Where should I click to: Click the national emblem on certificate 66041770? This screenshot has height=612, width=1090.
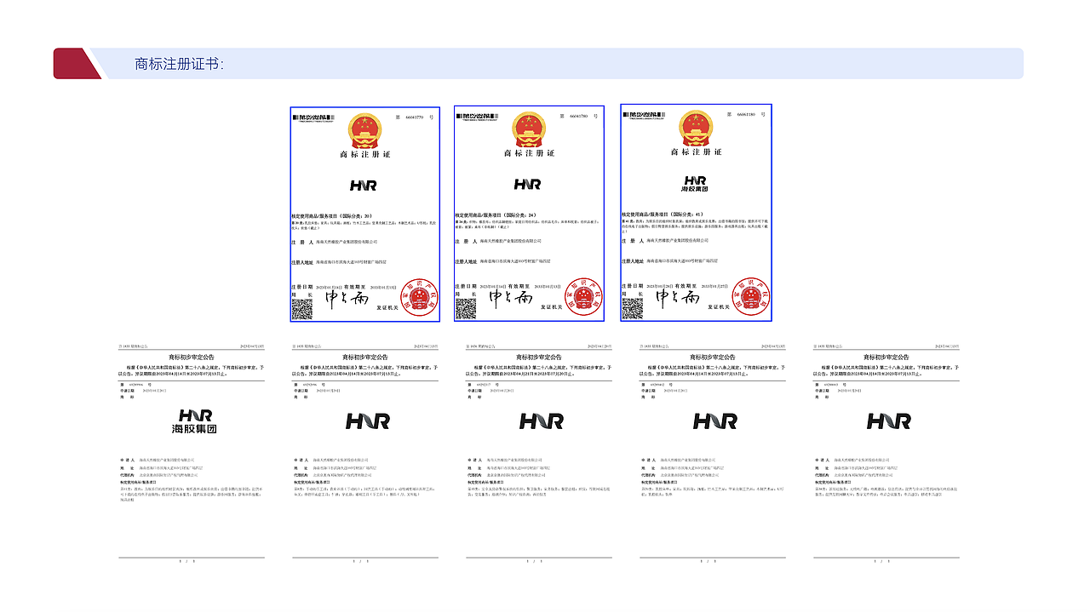click(x=364, y=130)
